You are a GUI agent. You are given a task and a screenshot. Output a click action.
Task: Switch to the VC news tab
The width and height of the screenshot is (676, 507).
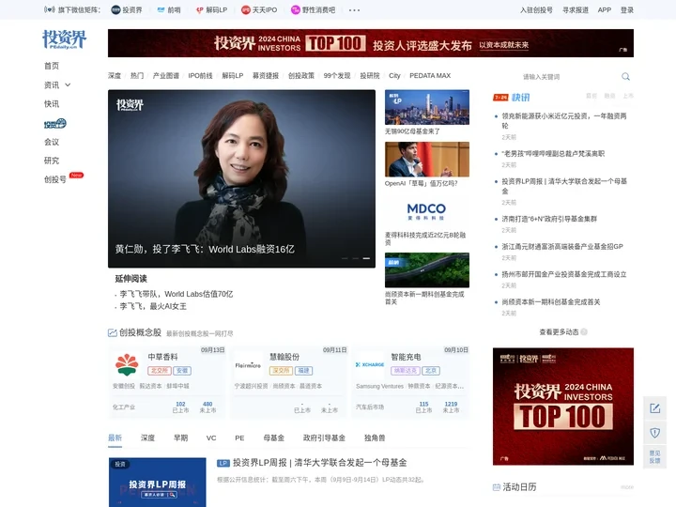tap(211, 438)
